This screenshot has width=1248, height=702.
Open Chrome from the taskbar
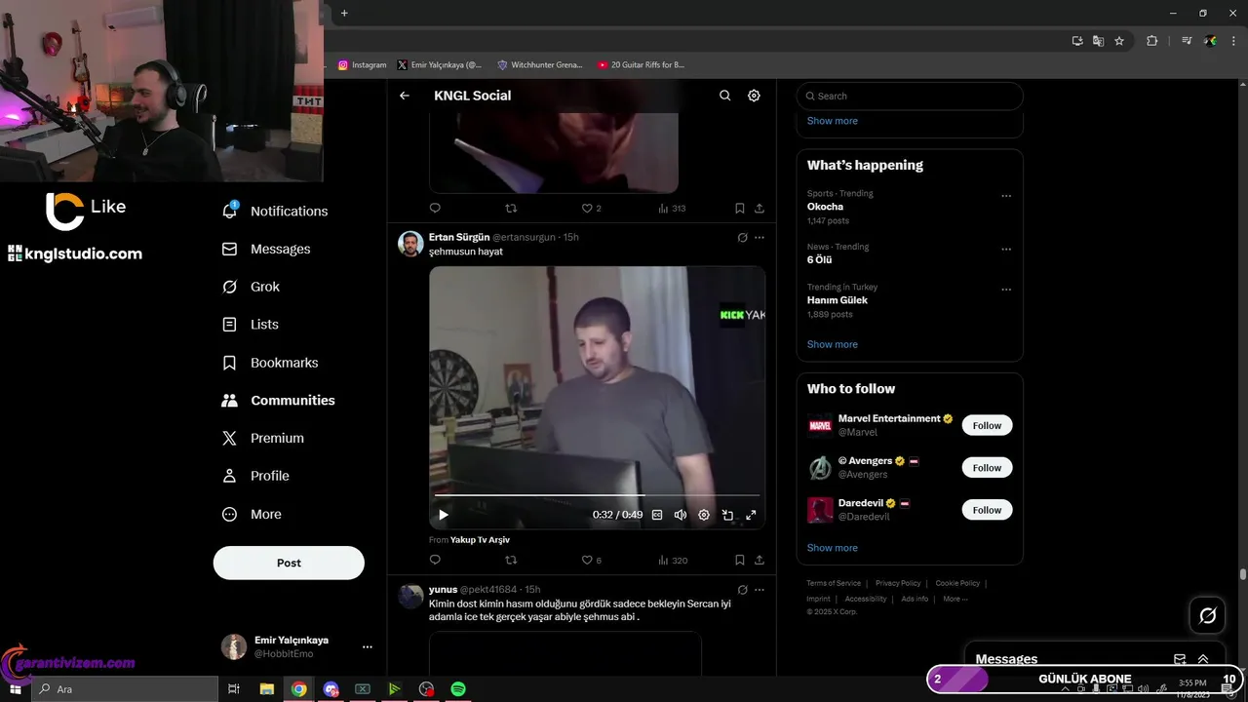[x=298, y=689]
